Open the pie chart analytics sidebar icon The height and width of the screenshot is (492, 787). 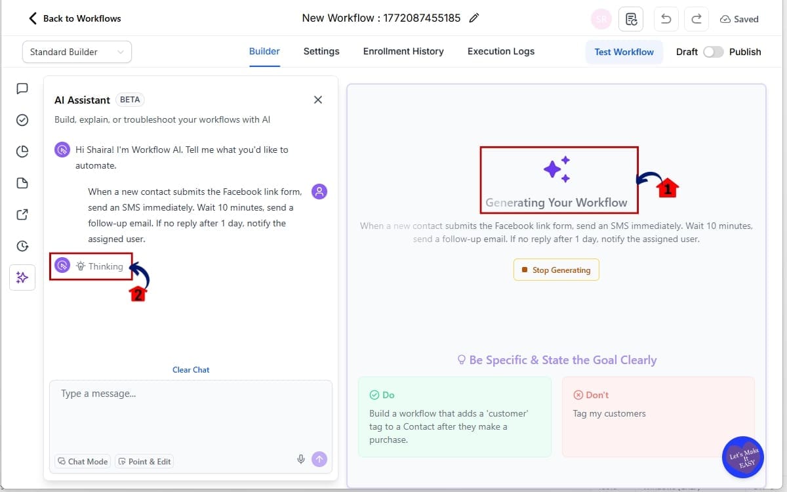tap(22, 151)
